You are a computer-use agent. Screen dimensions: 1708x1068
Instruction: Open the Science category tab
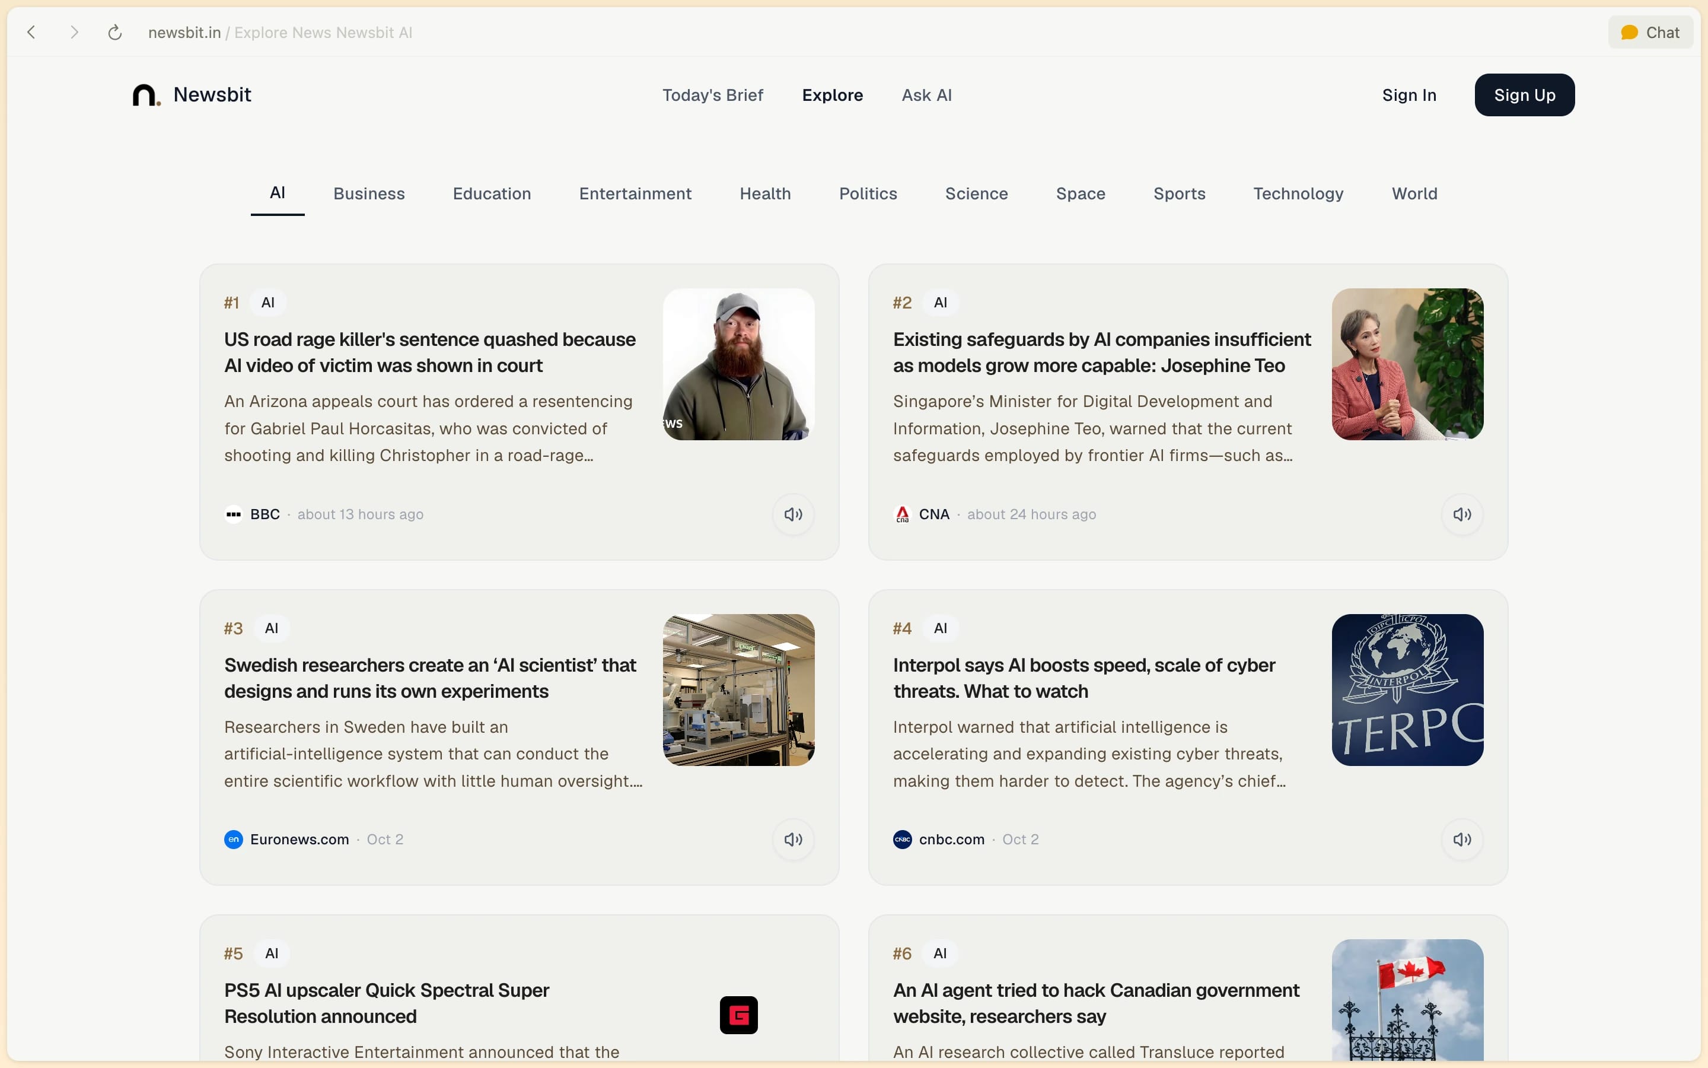click(976, 193)
